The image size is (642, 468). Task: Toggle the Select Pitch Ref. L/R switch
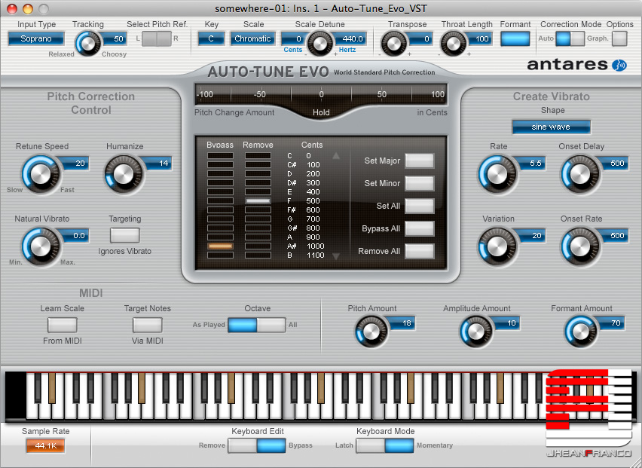click(157, 38)
